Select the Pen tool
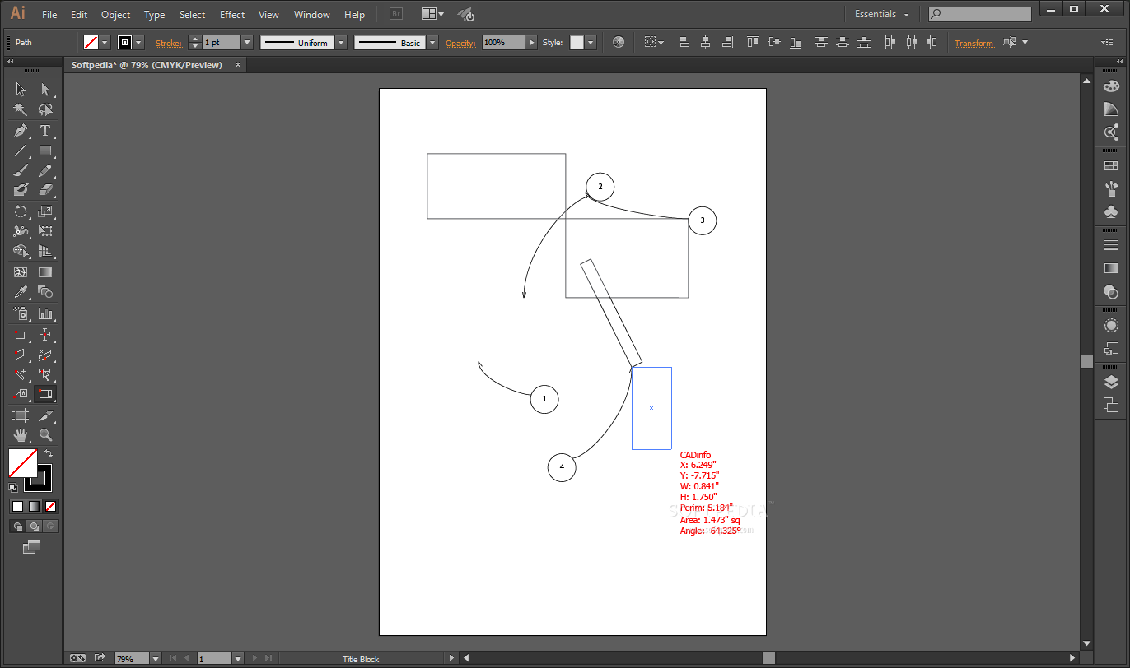 click(21, 131)
